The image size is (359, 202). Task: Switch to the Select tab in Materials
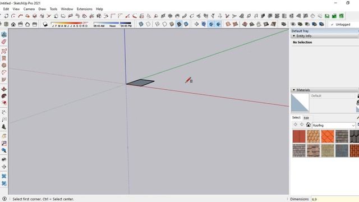[296, 117]
